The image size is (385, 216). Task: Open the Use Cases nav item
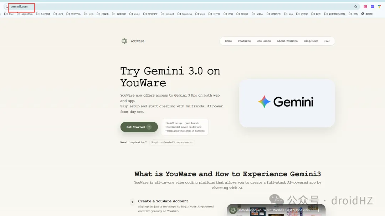tap(264, 41)
